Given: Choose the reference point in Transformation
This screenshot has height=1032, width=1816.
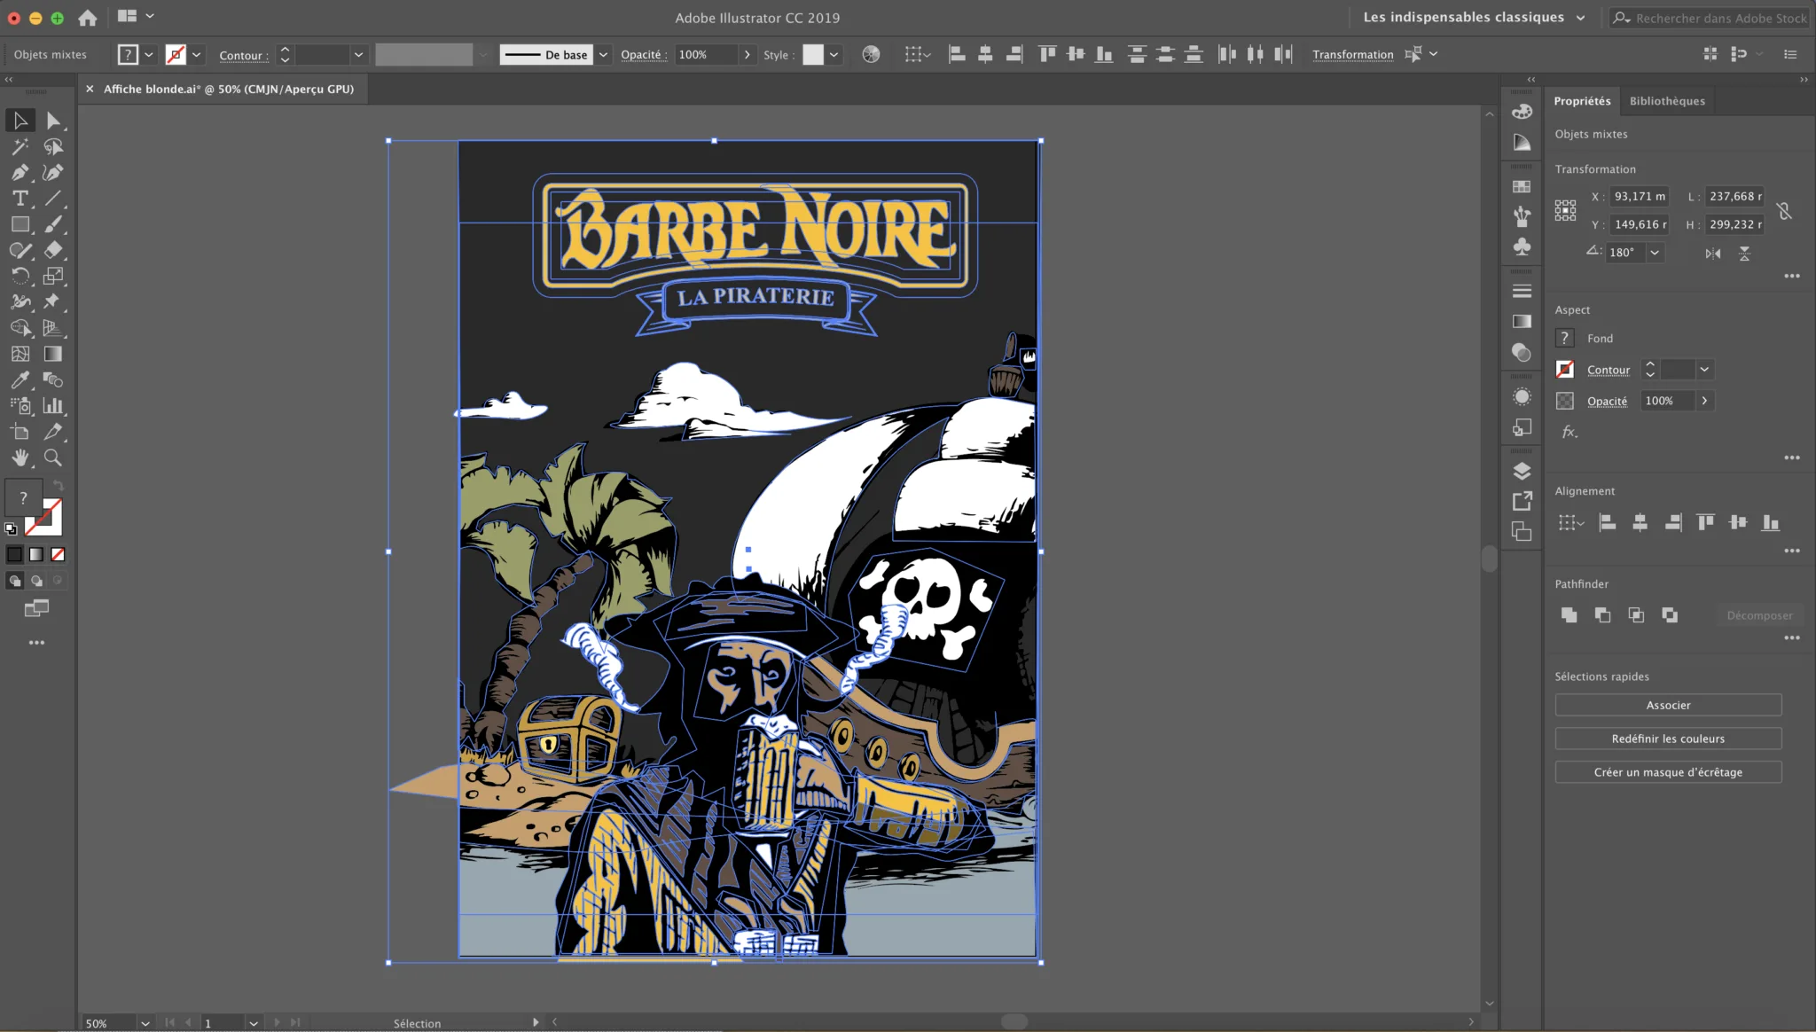Looking at the screenshot, I should pos(1565,210).
